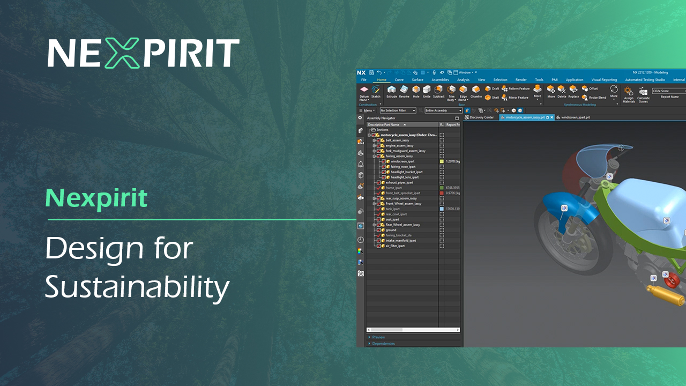This screenshot has width=686, height=386.
Task: Activate the Edge Blend tool
Action: point(463,93)
